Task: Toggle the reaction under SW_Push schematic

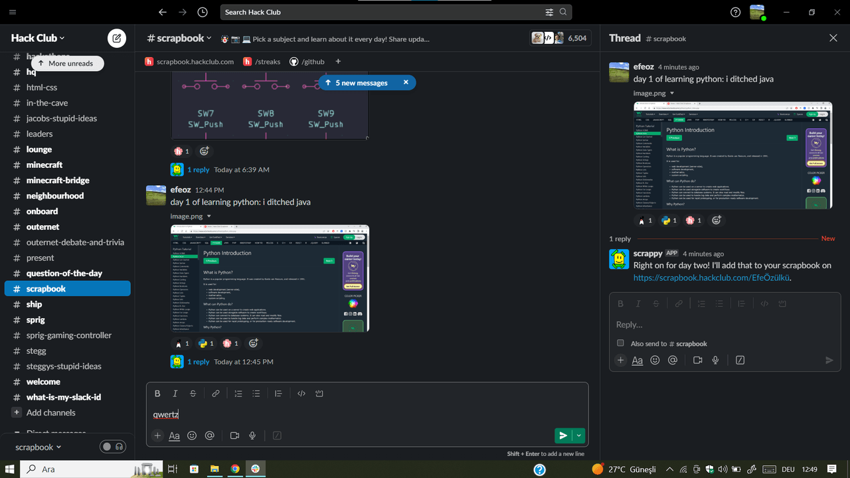Action: click(x=182, y=151)
